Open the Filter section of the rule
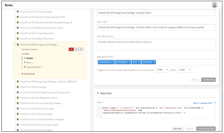Screen dimensions: 224x133 click(x=29, y=63)
